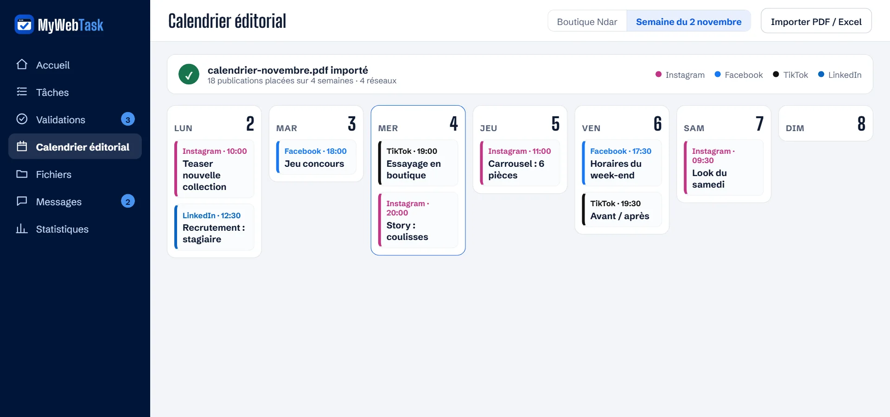Screen dimensions: 890x417
Task: Click the LUN 2 day header
Action: pyautogui.click(x=214, y=124)
